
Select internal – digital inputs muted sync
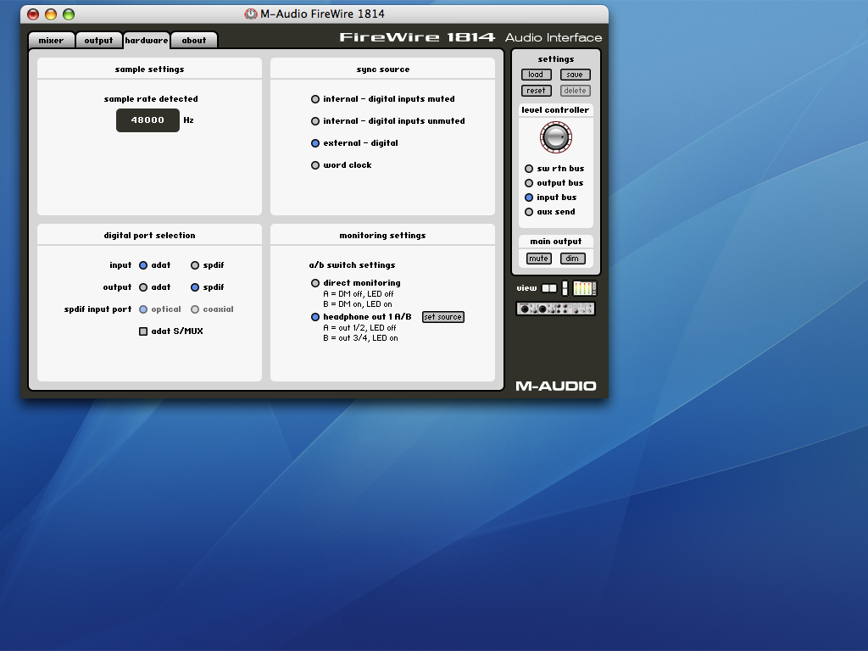click(x=315, y=99)
